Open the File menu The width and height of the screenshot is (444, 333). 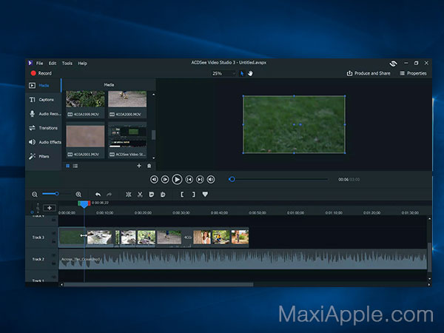point(40,63)
